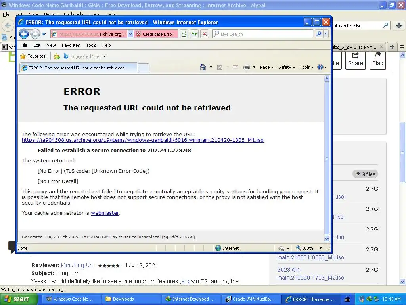This screenshot has height=305, width=406.
Task: Click Mypal Share button
Action: [x=356, y=60]
